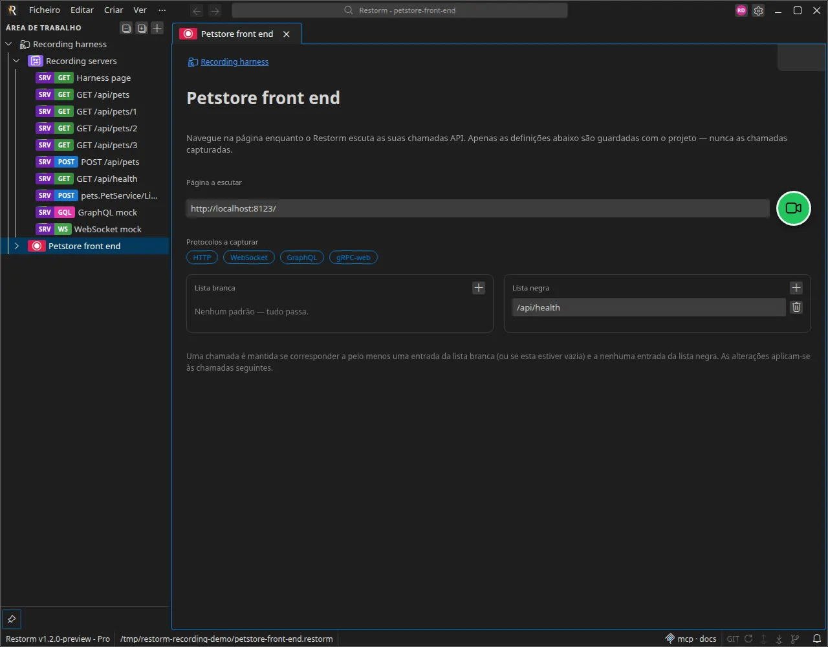Open the git branch icon
Viewport: 828px width, 647px height.
tap(795, 639)
